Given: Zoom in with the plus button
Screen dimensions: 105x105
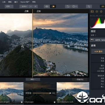Looking at the screenshot, I should (x=36, y=6).
